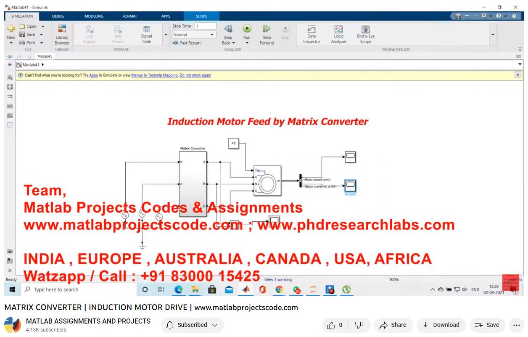The height and width of the screenshot is (337, 528).
Task: Switch to the APPS tab
Action: coord(166,16)
